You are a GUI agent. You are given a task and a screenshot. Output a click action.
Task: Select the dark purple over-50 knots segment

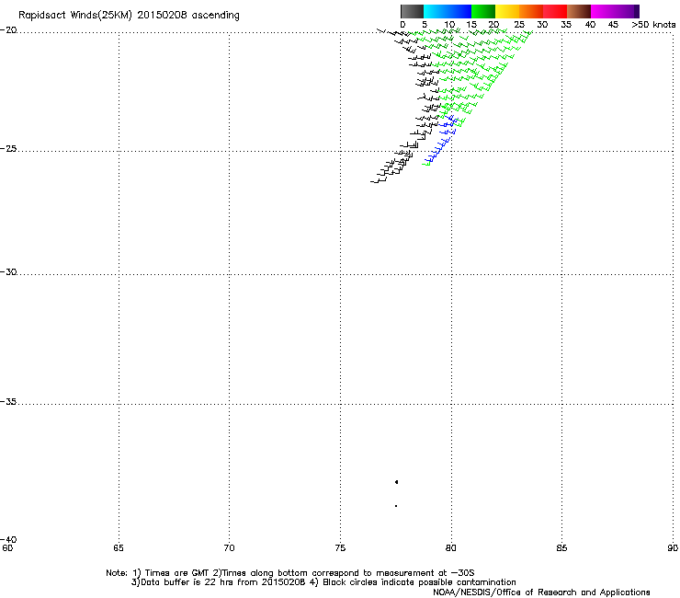tap(636, 11)
